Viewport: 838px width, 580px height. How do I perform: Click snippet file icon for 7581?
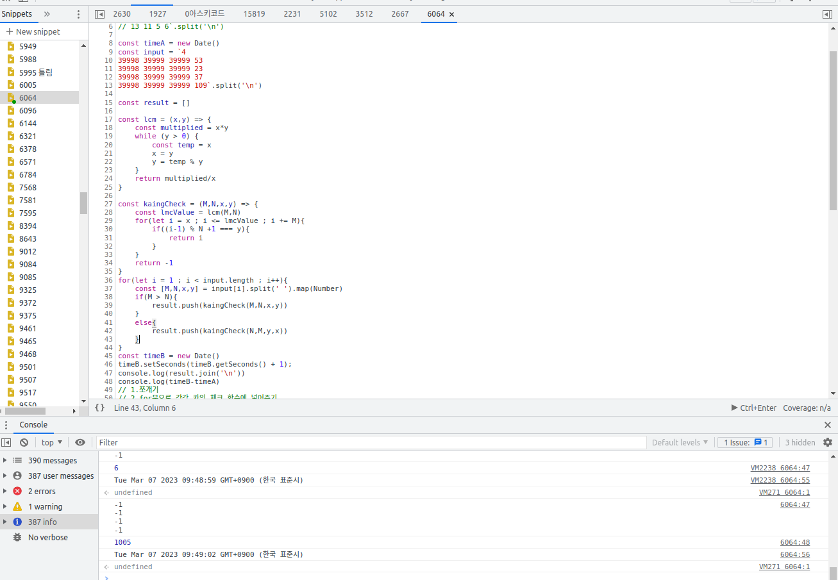click(x=11, y=200)
